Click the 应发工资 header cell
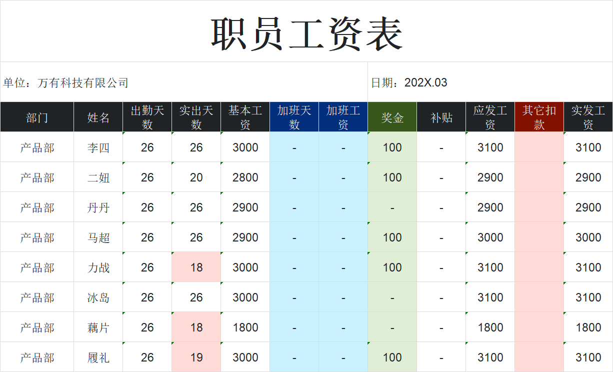Screen dimensions: 613x372 click(490, 116)
